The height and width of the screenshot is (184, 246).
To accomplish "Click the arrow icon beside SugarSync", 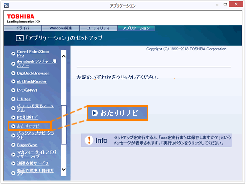I will (x=13, y=145).
